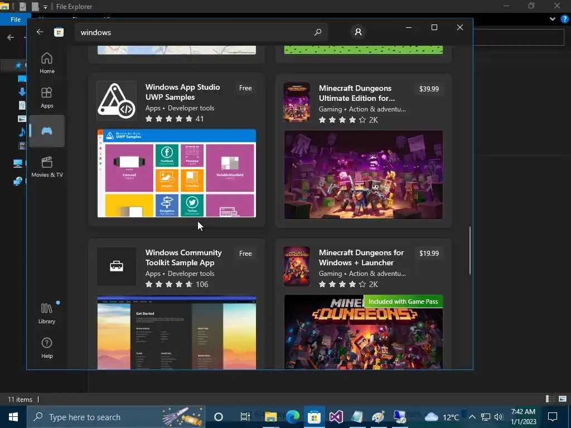The image size is (571, 428).
Task: Switch to the Apps section
Action: click(47, 98)
